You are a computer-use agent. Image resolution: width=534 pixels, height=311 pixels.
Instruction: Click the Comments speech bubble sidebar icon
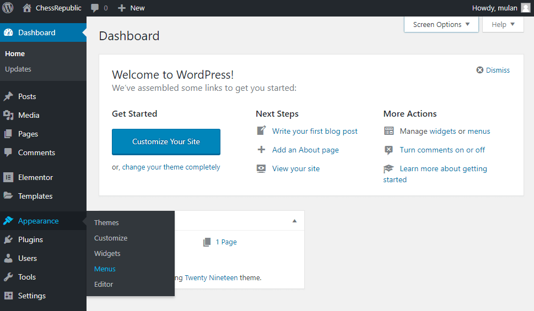click(8, 152)
